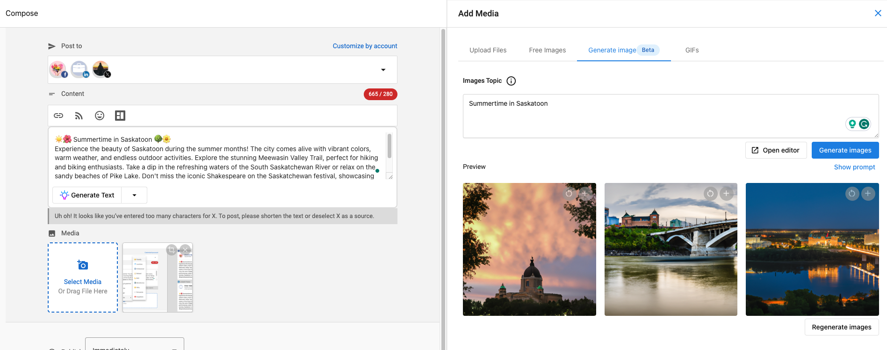Click Select Media upload area
887x350 pixels.
click(83, 277)
